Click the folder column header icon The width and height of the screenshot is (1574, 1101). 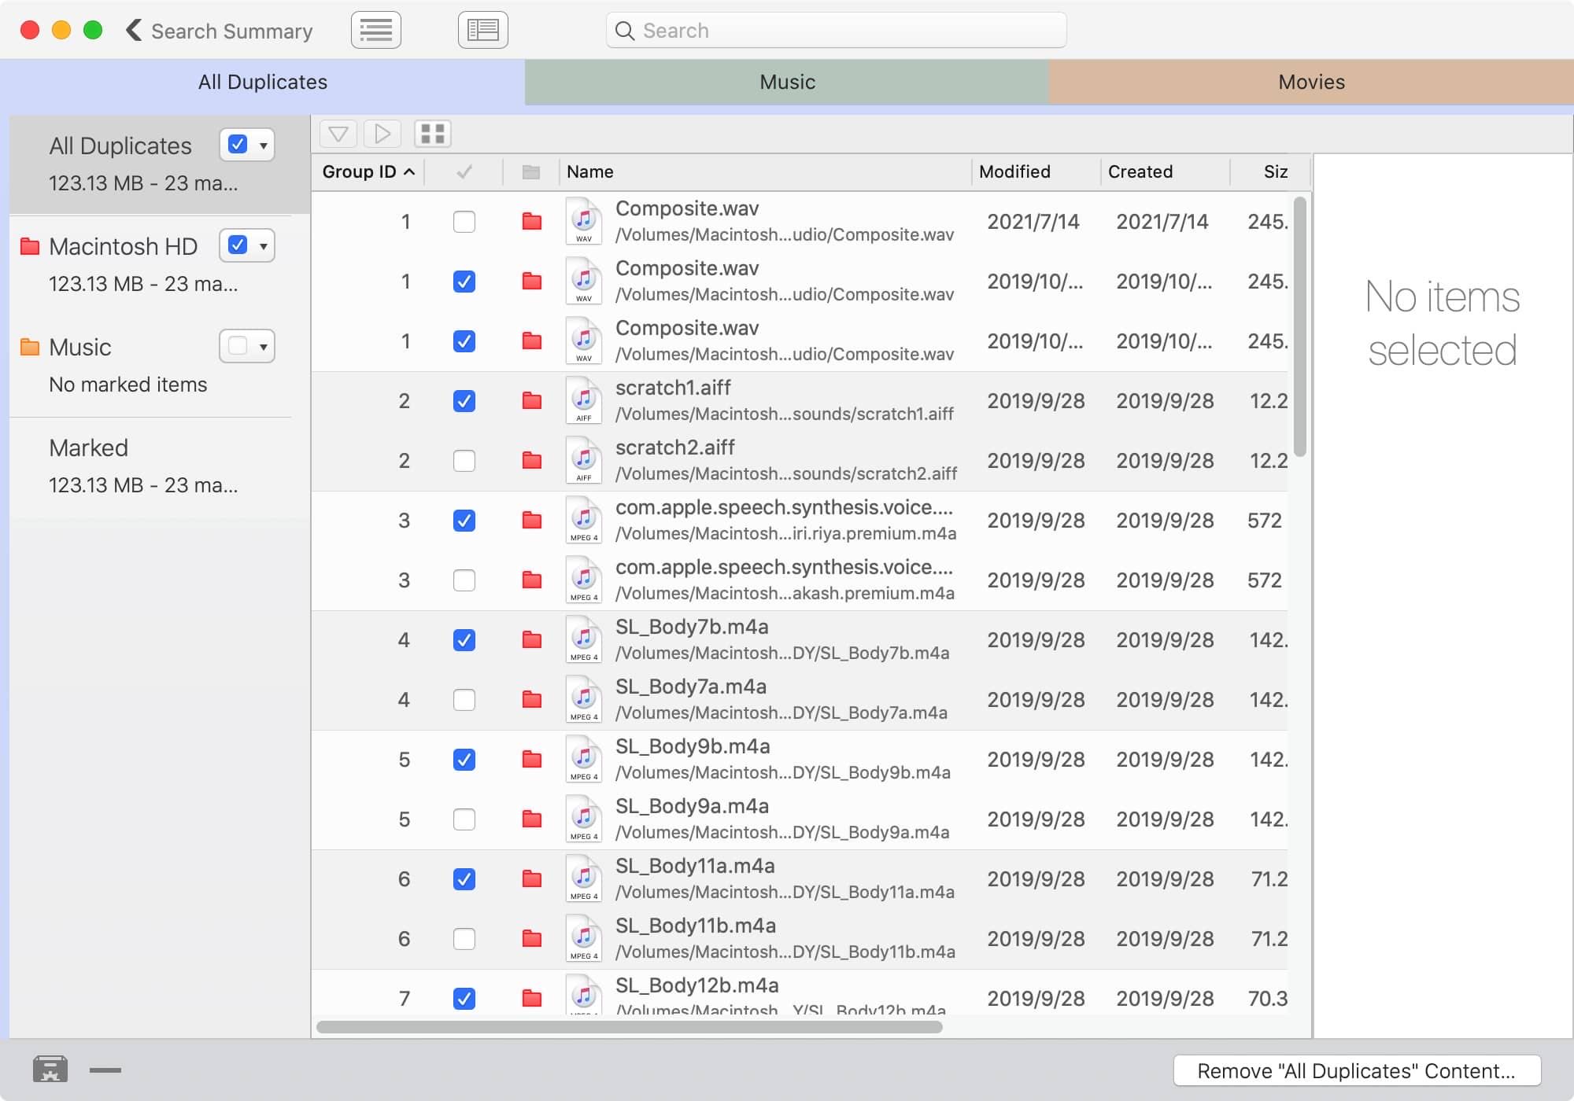pyautogui.click(x=531, y=172)
